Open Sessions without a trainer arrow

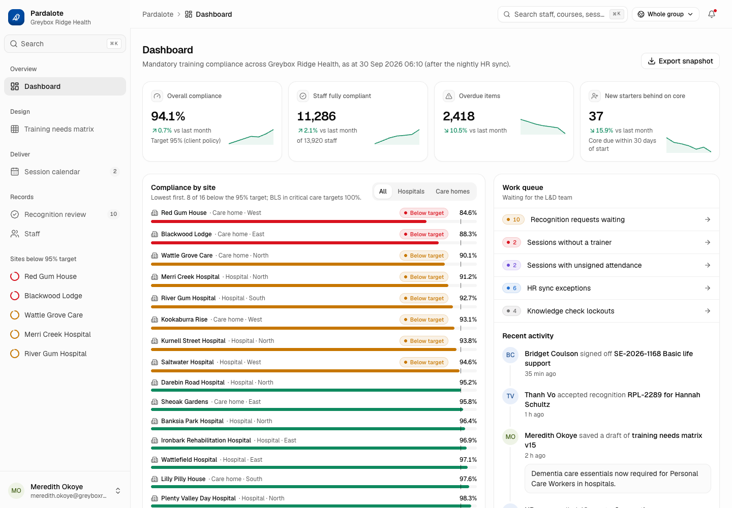coord(708,242)
